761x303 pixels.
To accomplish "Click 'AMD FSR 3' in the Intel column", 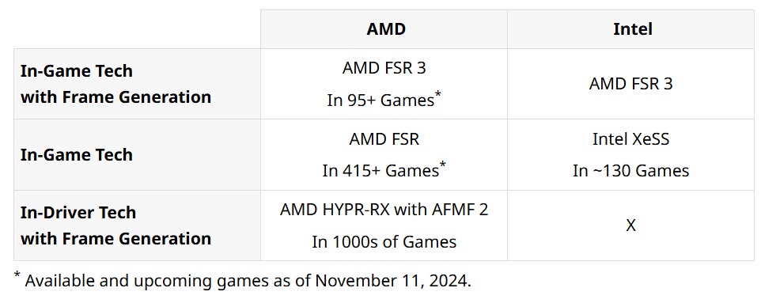I will (x=631, y=84).
